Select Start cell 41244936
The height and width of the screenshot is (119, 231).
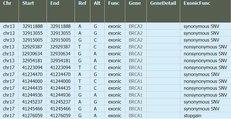click(x=32, y=95)
